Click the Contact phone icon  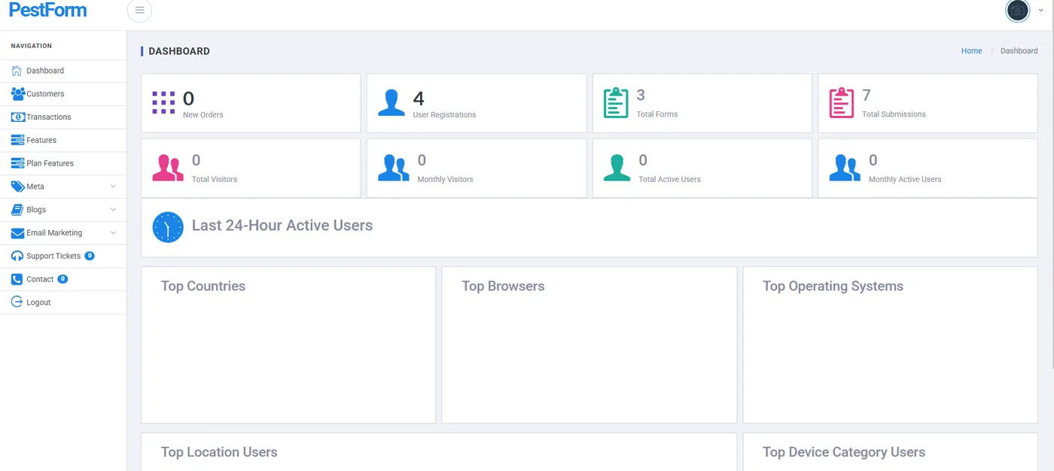click(x=17, y=279)
